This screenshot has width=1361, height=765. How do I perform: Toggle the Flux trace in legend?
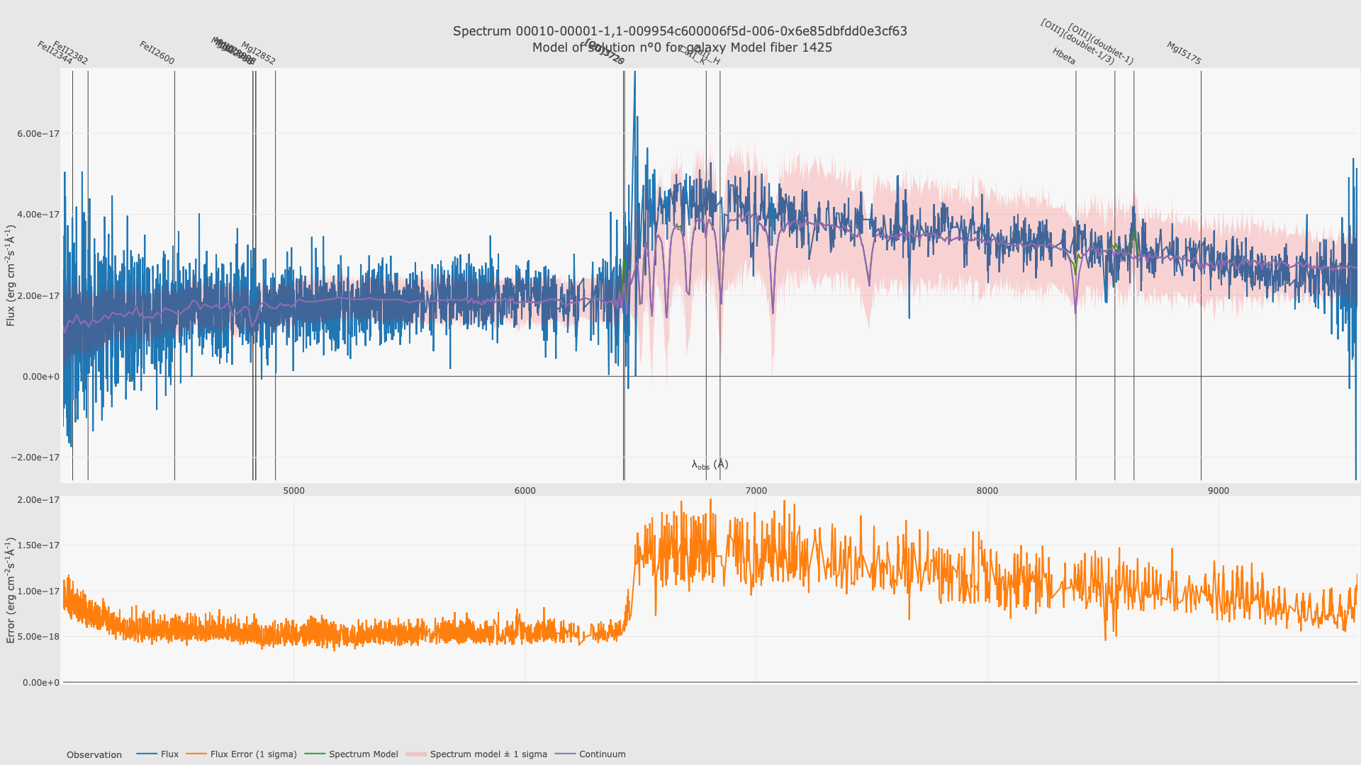tap(169, 754)
